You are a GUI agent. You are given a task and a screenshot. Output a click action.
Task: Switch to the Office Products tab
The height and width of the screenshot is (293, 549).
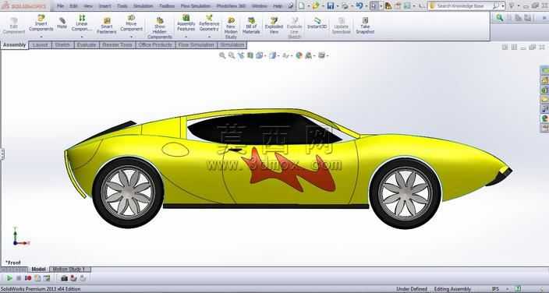(x=155, y=45)
